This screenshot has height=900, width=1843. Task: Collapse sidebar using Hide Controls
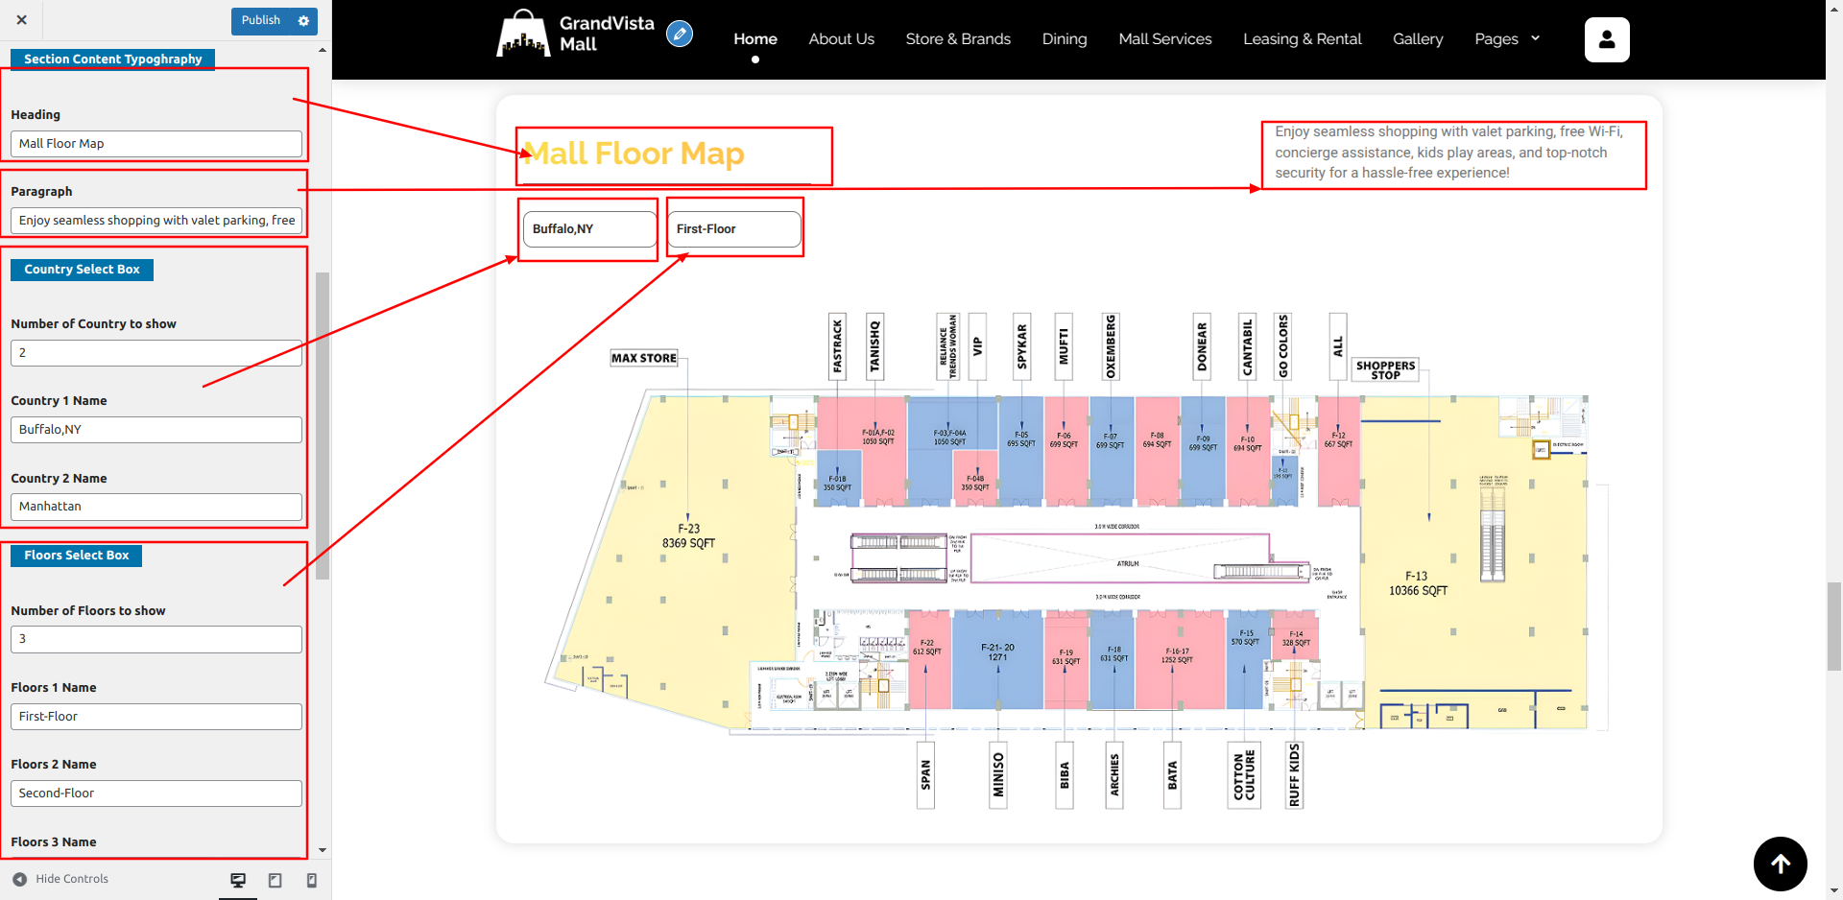point(60,879)
